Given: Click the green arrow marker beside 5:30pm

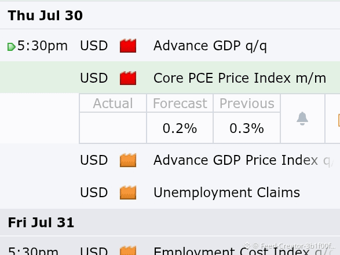Looking at the screenshot, I should pyautogui.click(x=11, y=47).
